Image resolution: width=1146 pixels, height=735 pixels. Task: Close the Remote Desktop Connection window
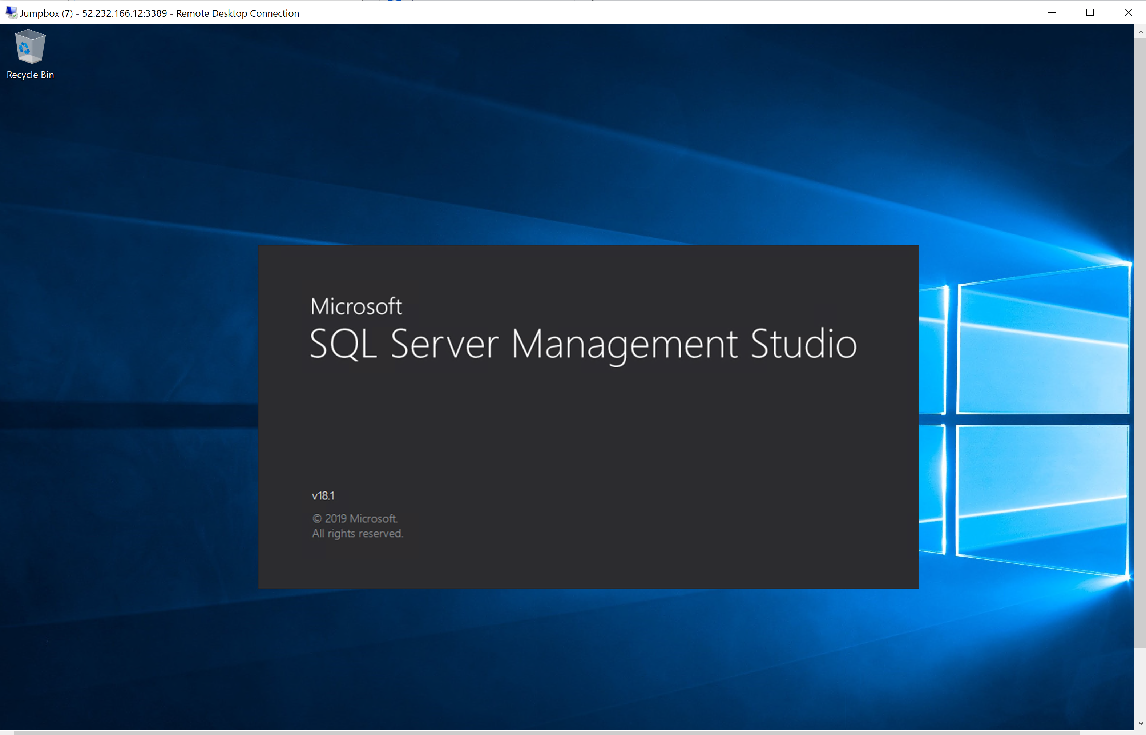point(1128,12)
